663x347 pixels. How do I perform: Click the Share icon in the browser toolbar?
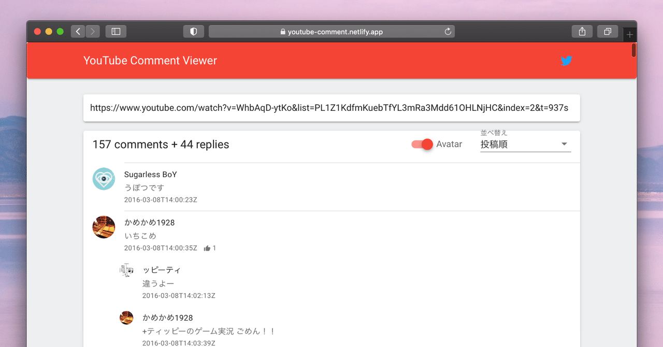(582, 31)
